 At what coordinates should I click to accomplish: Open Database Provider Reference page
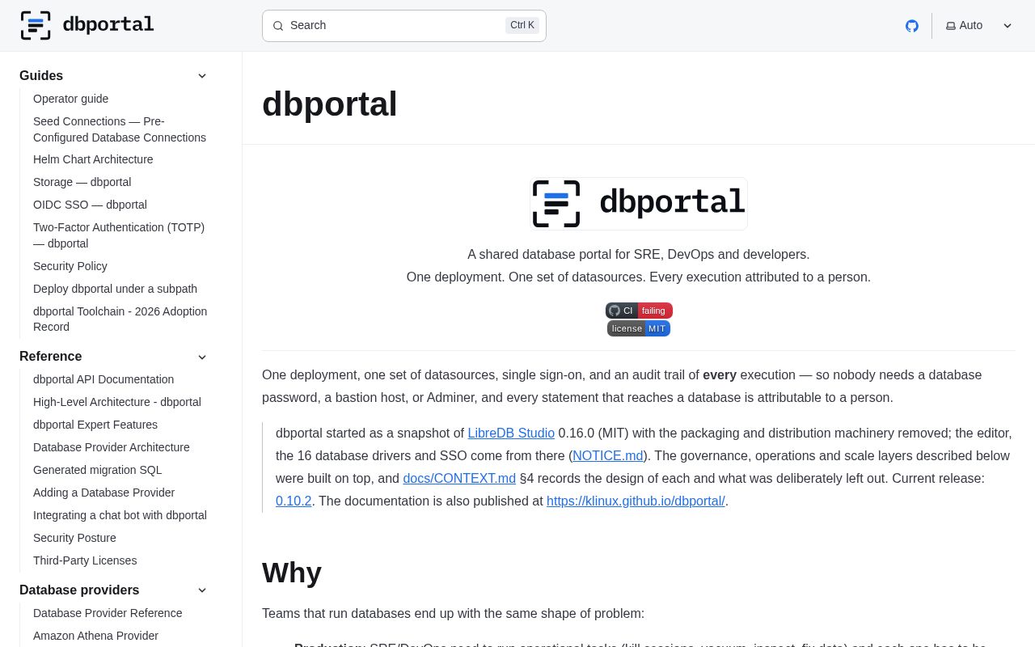click(108, 613)
